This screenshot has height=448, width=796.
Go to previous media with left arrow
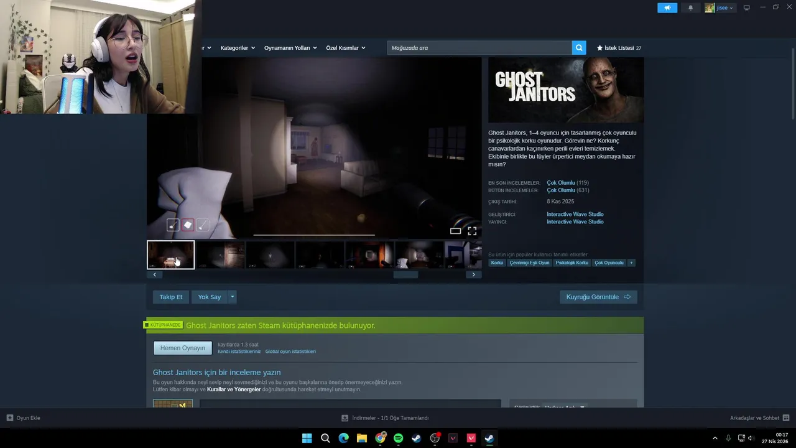click(x=154, y=274)
